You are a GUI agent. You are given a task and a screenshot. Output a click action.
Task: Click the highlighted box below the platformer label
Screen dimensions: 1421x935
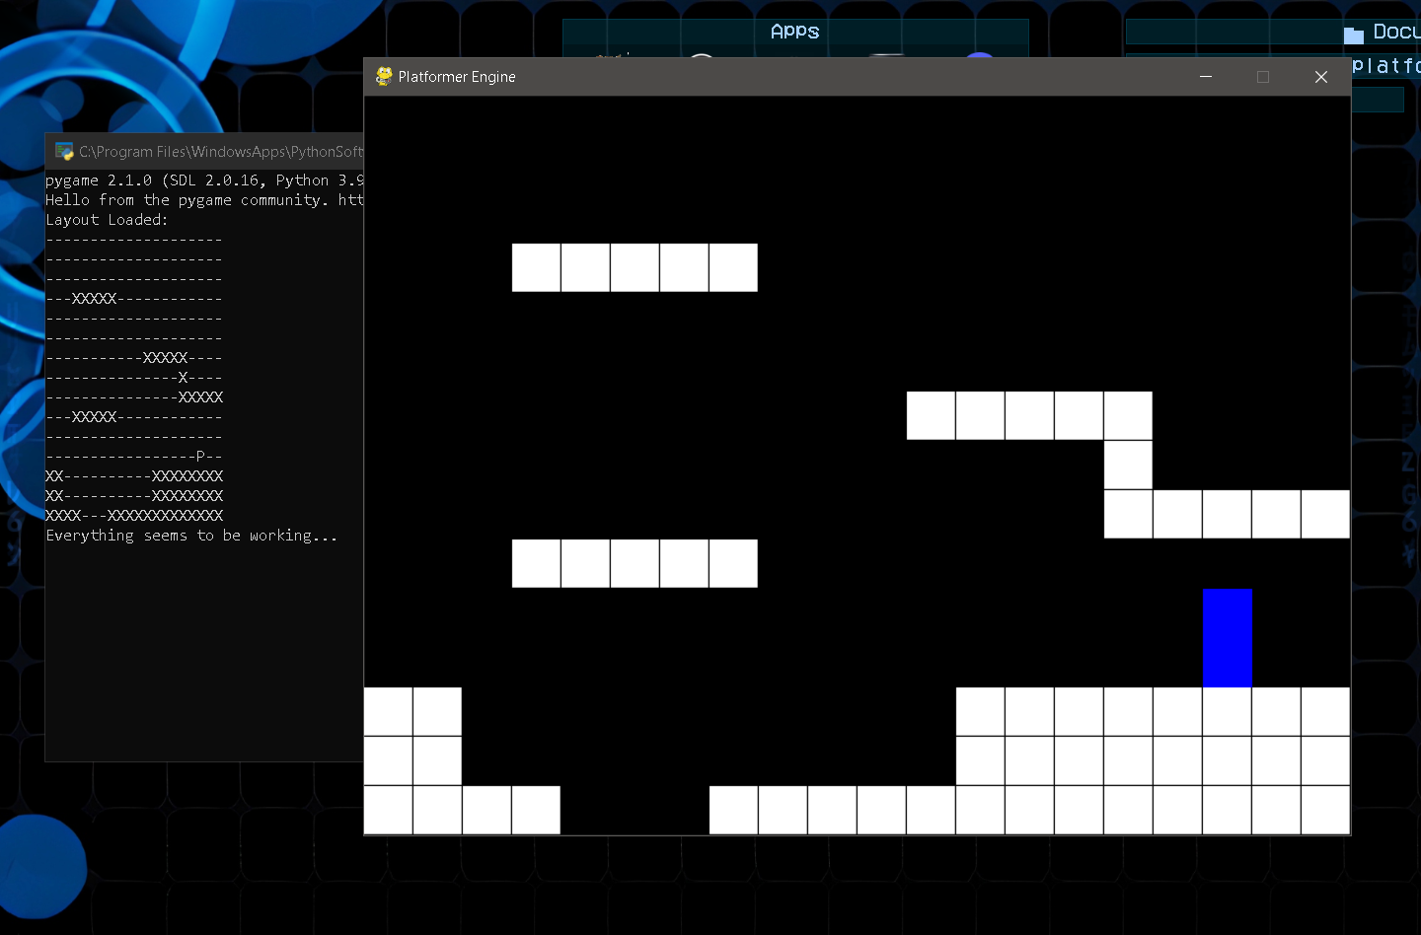click(x=1379, y=99)
